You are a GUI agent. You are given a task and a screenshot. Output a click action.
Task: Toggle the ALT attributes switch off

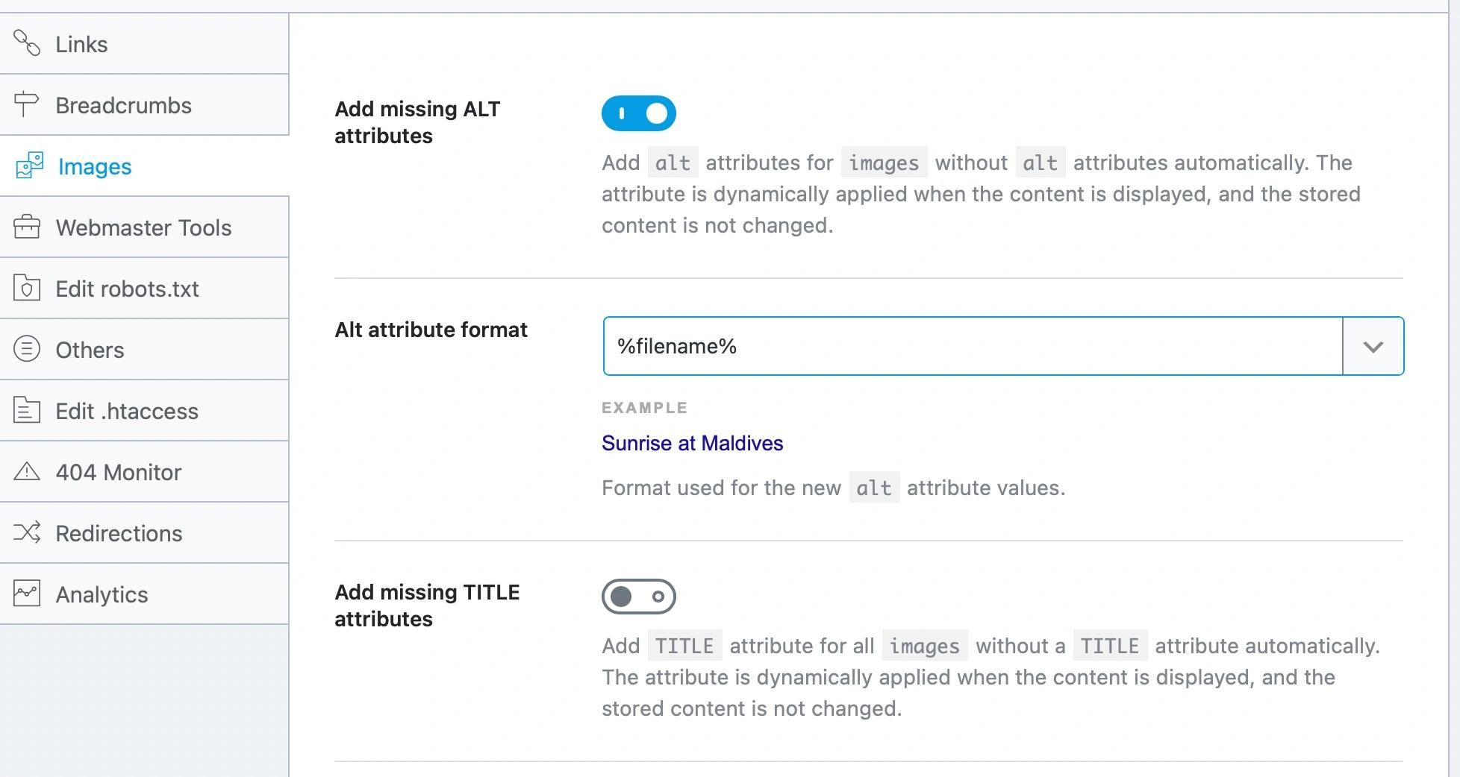(639, 113)
